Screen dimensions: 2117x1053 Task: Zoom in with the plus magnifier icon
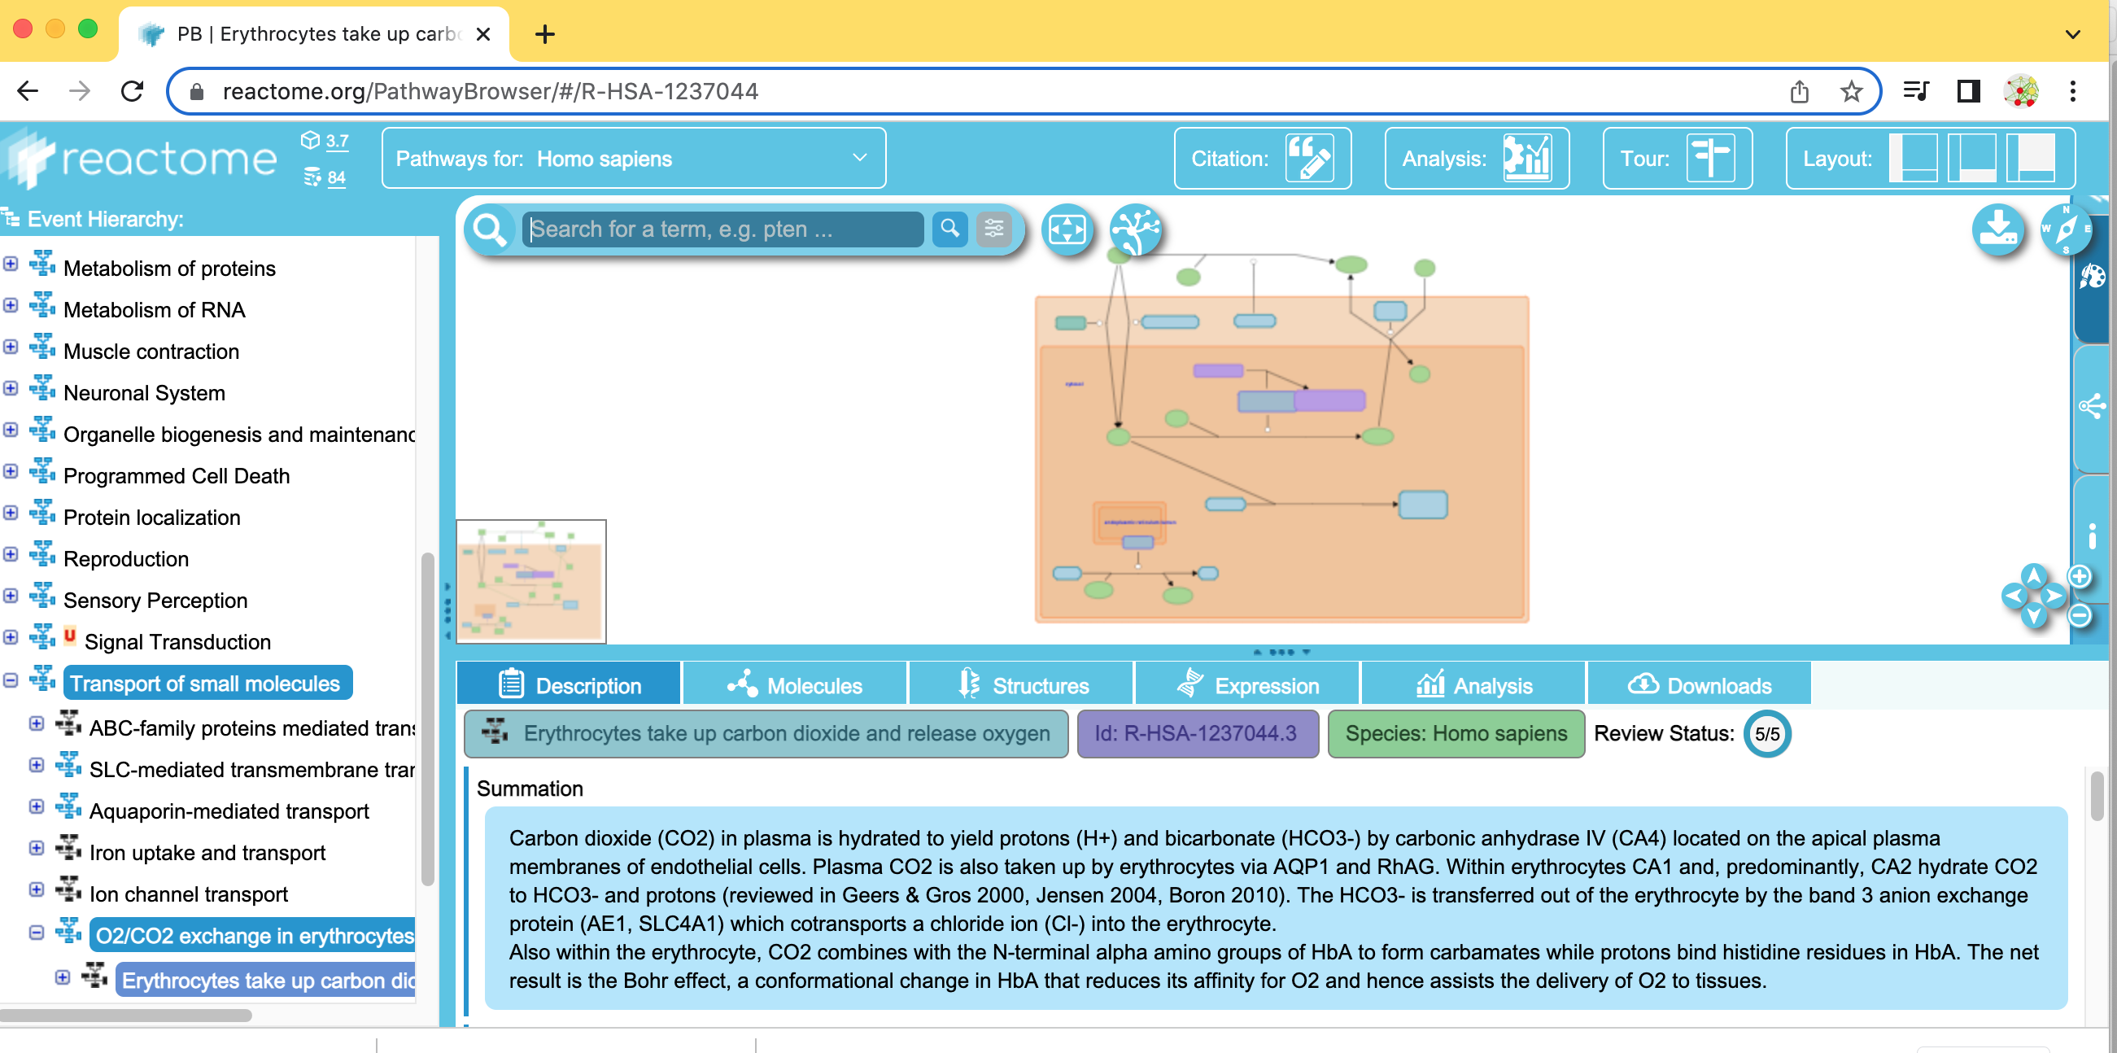point(2080,577)
